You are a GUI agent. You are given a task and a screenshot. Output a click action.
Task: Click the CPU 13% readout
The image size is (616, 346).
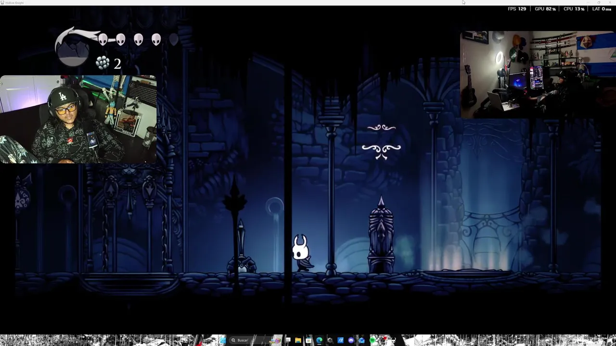[x=574, y=9]
